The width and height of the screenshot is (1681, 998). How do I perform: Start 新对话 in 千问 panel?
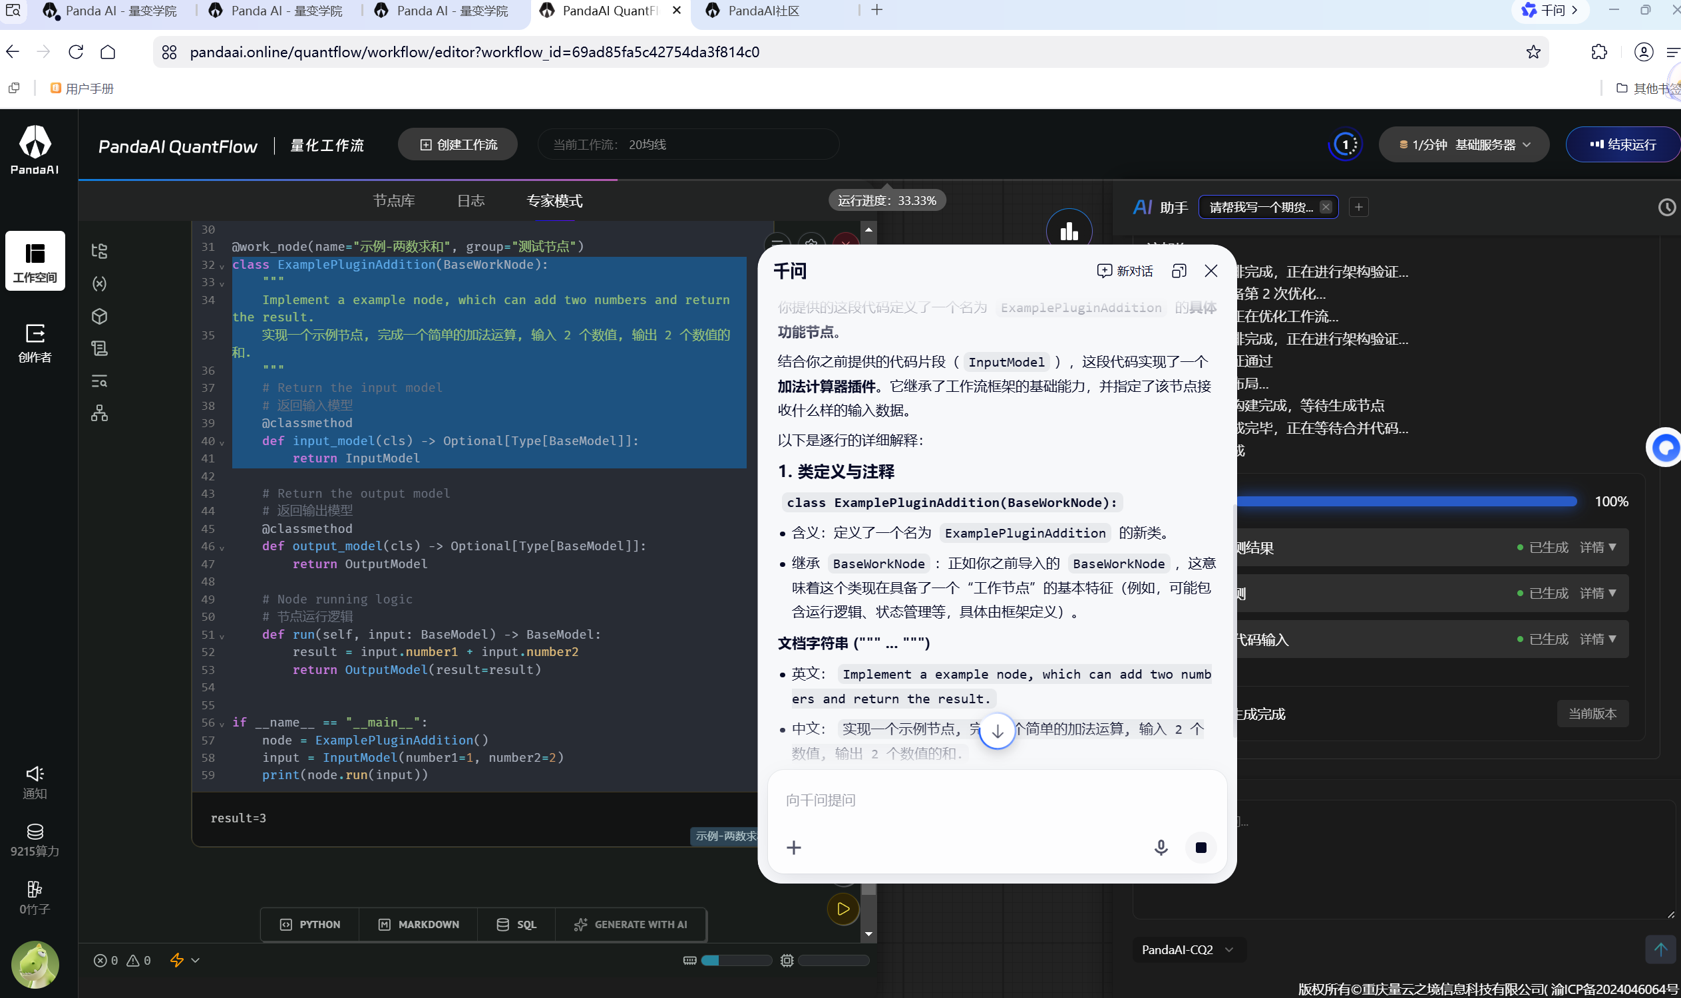click(x=1125, y=271)
